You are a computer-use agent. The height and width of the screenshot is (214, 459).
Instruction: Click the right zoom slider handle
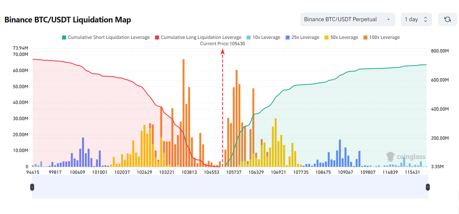pos(428,187)
